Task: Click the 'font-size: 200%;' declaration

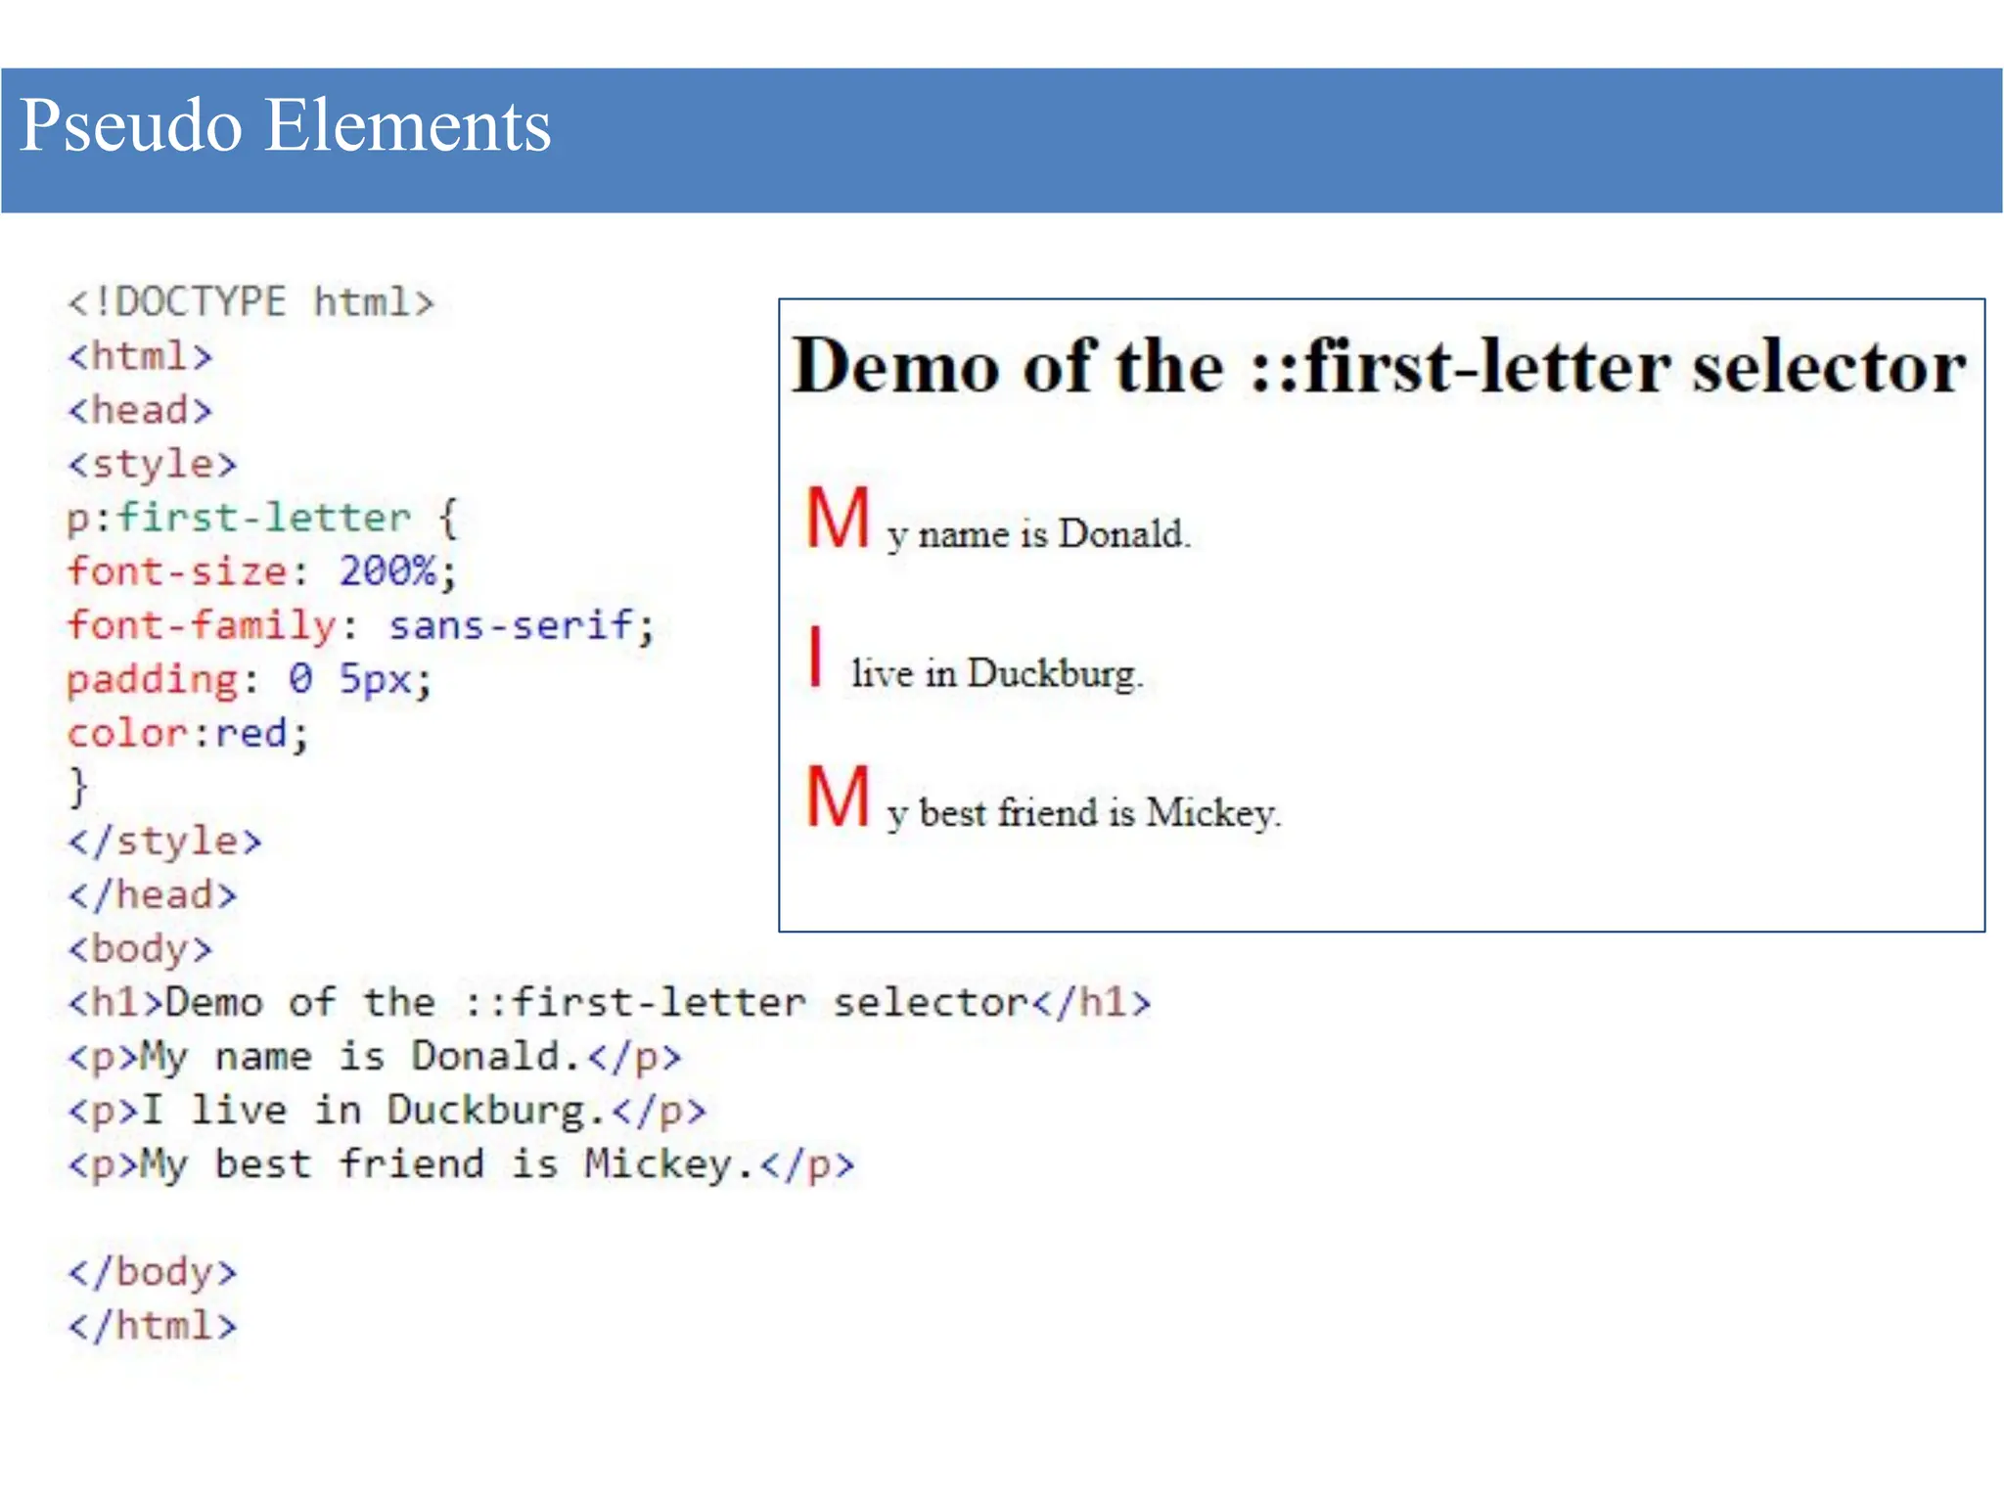Action: [x=262, y=571]
